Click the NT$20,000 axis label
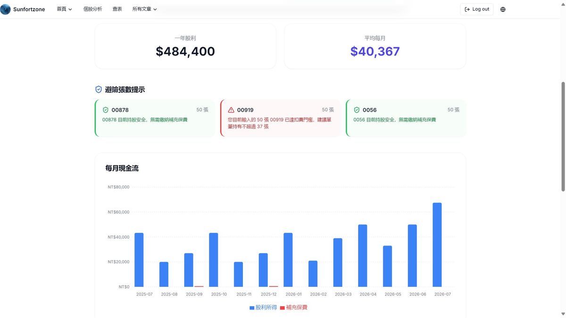Image resolution: width=566 pixels, height=318 pixels. [x=118, y=262]
